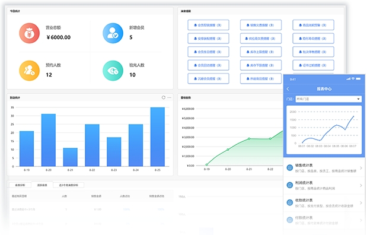Click the 库存下限提醒 (3) button
The height and width of the screenshot is (235, 367).
(x=260, y=65)
